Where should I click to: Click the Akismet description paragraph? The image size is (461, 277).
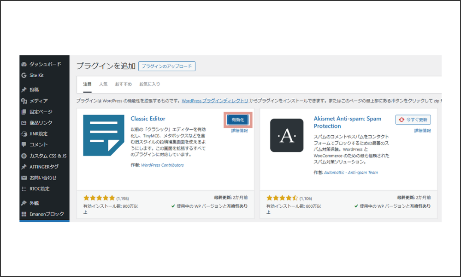click(x=351, y=149)
